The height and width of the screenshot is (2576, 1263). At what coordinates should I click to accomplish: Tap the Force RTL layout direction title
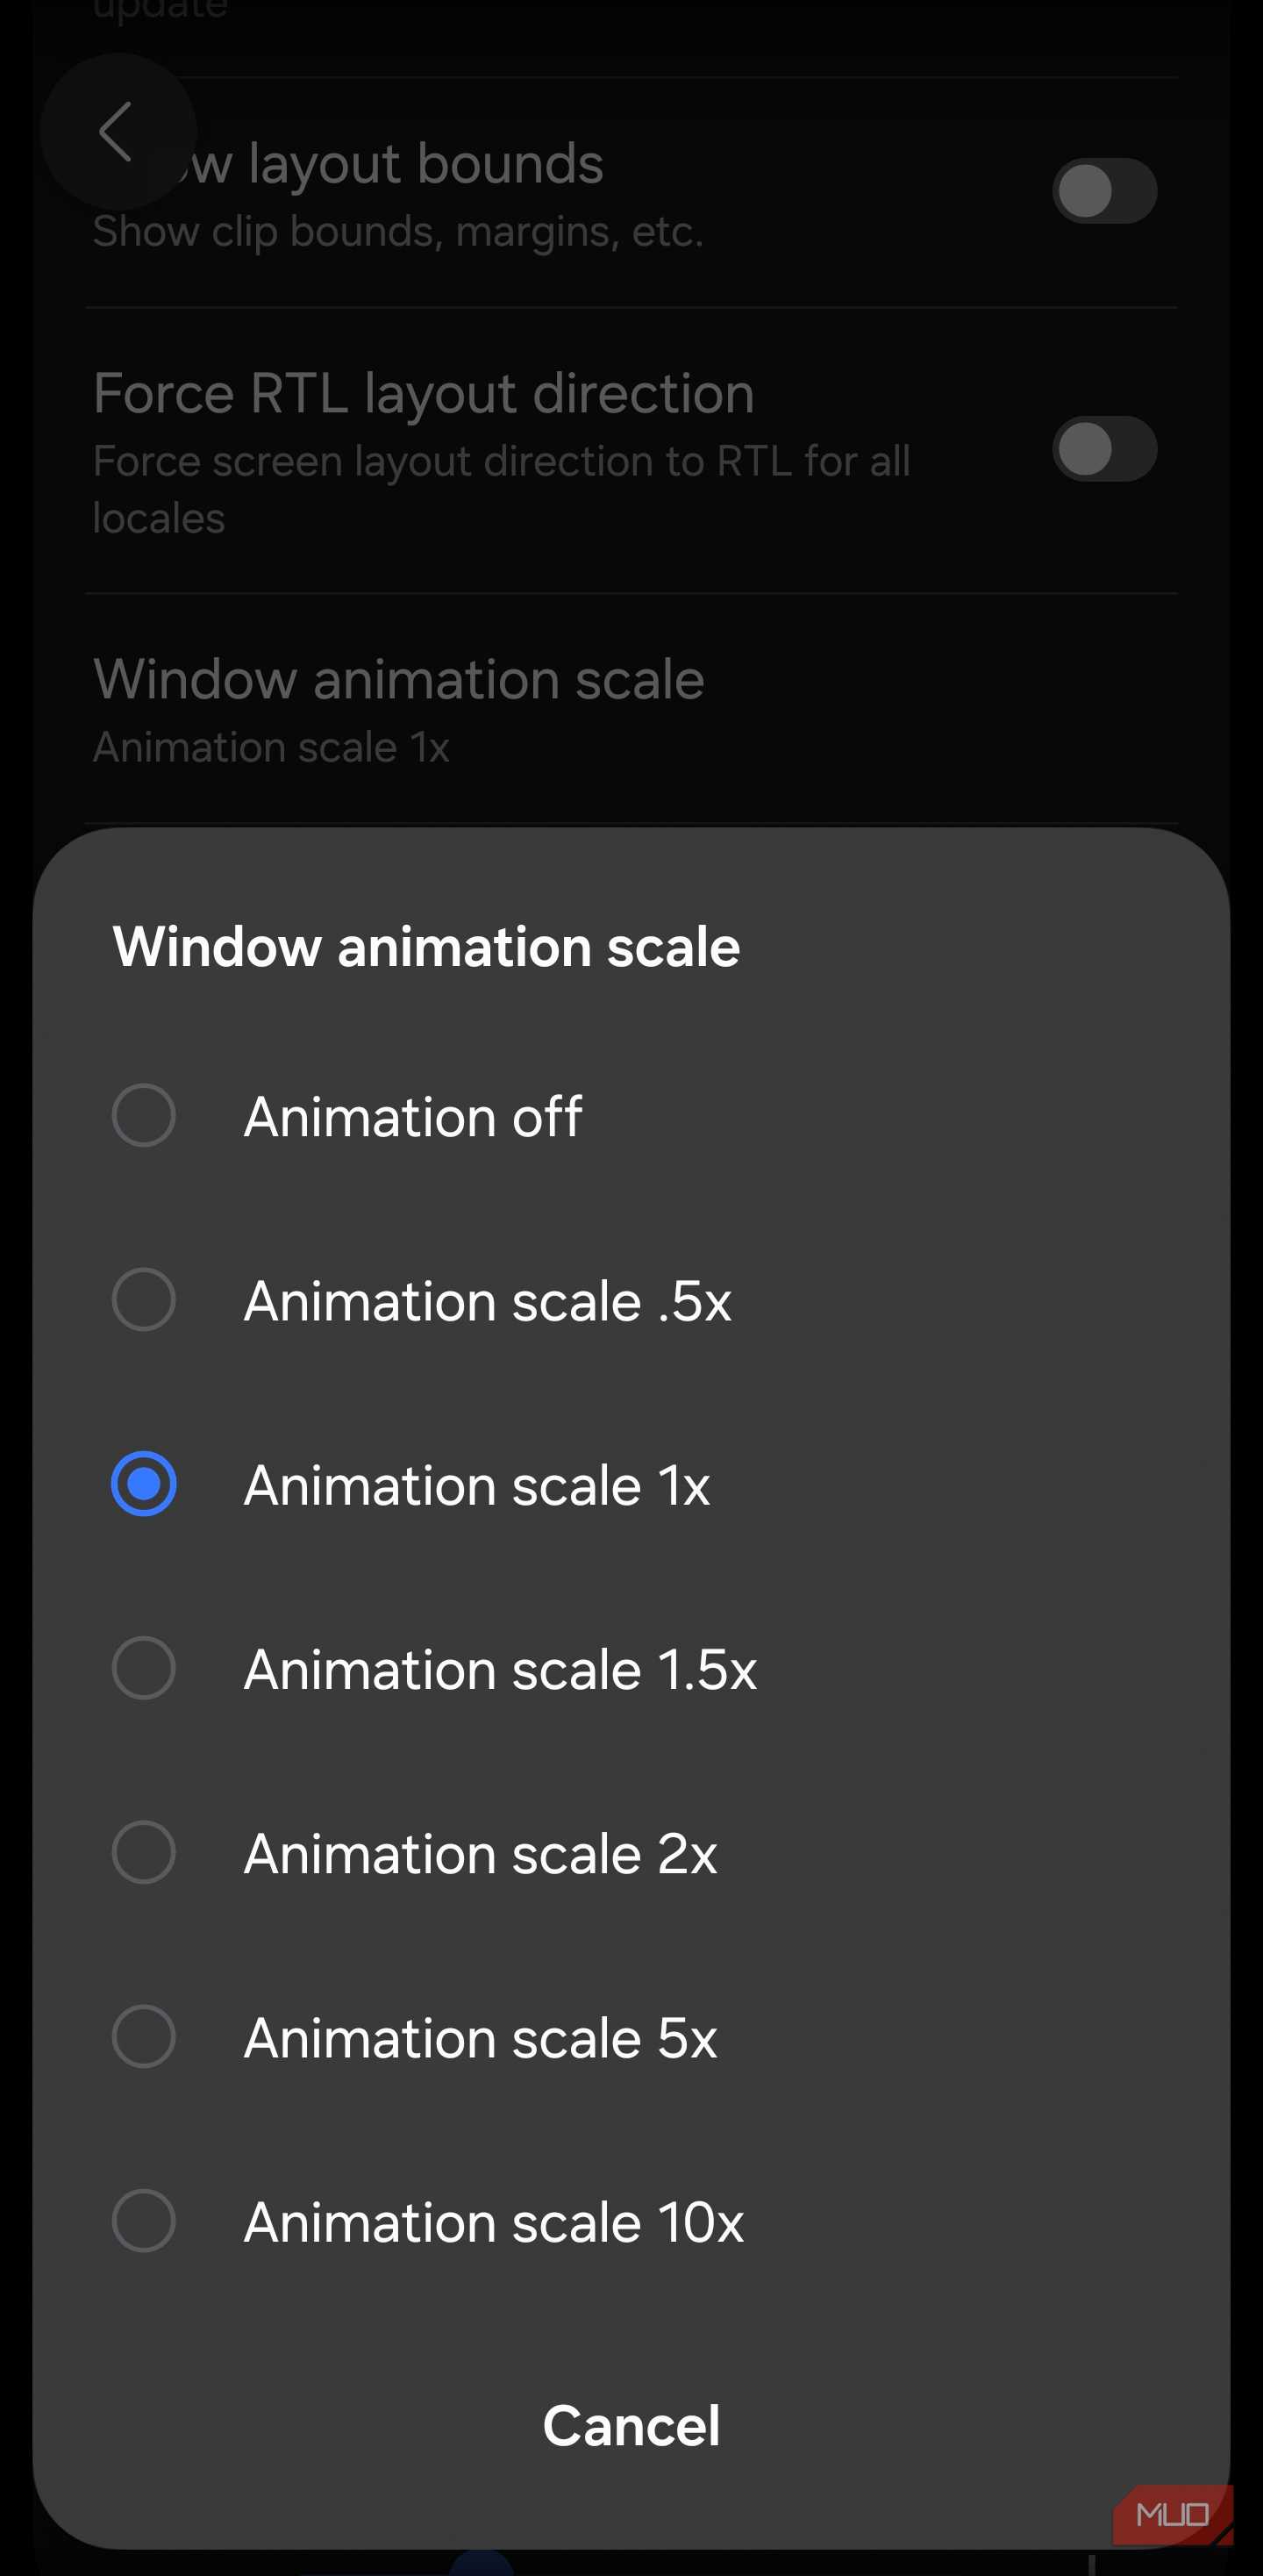423,393
